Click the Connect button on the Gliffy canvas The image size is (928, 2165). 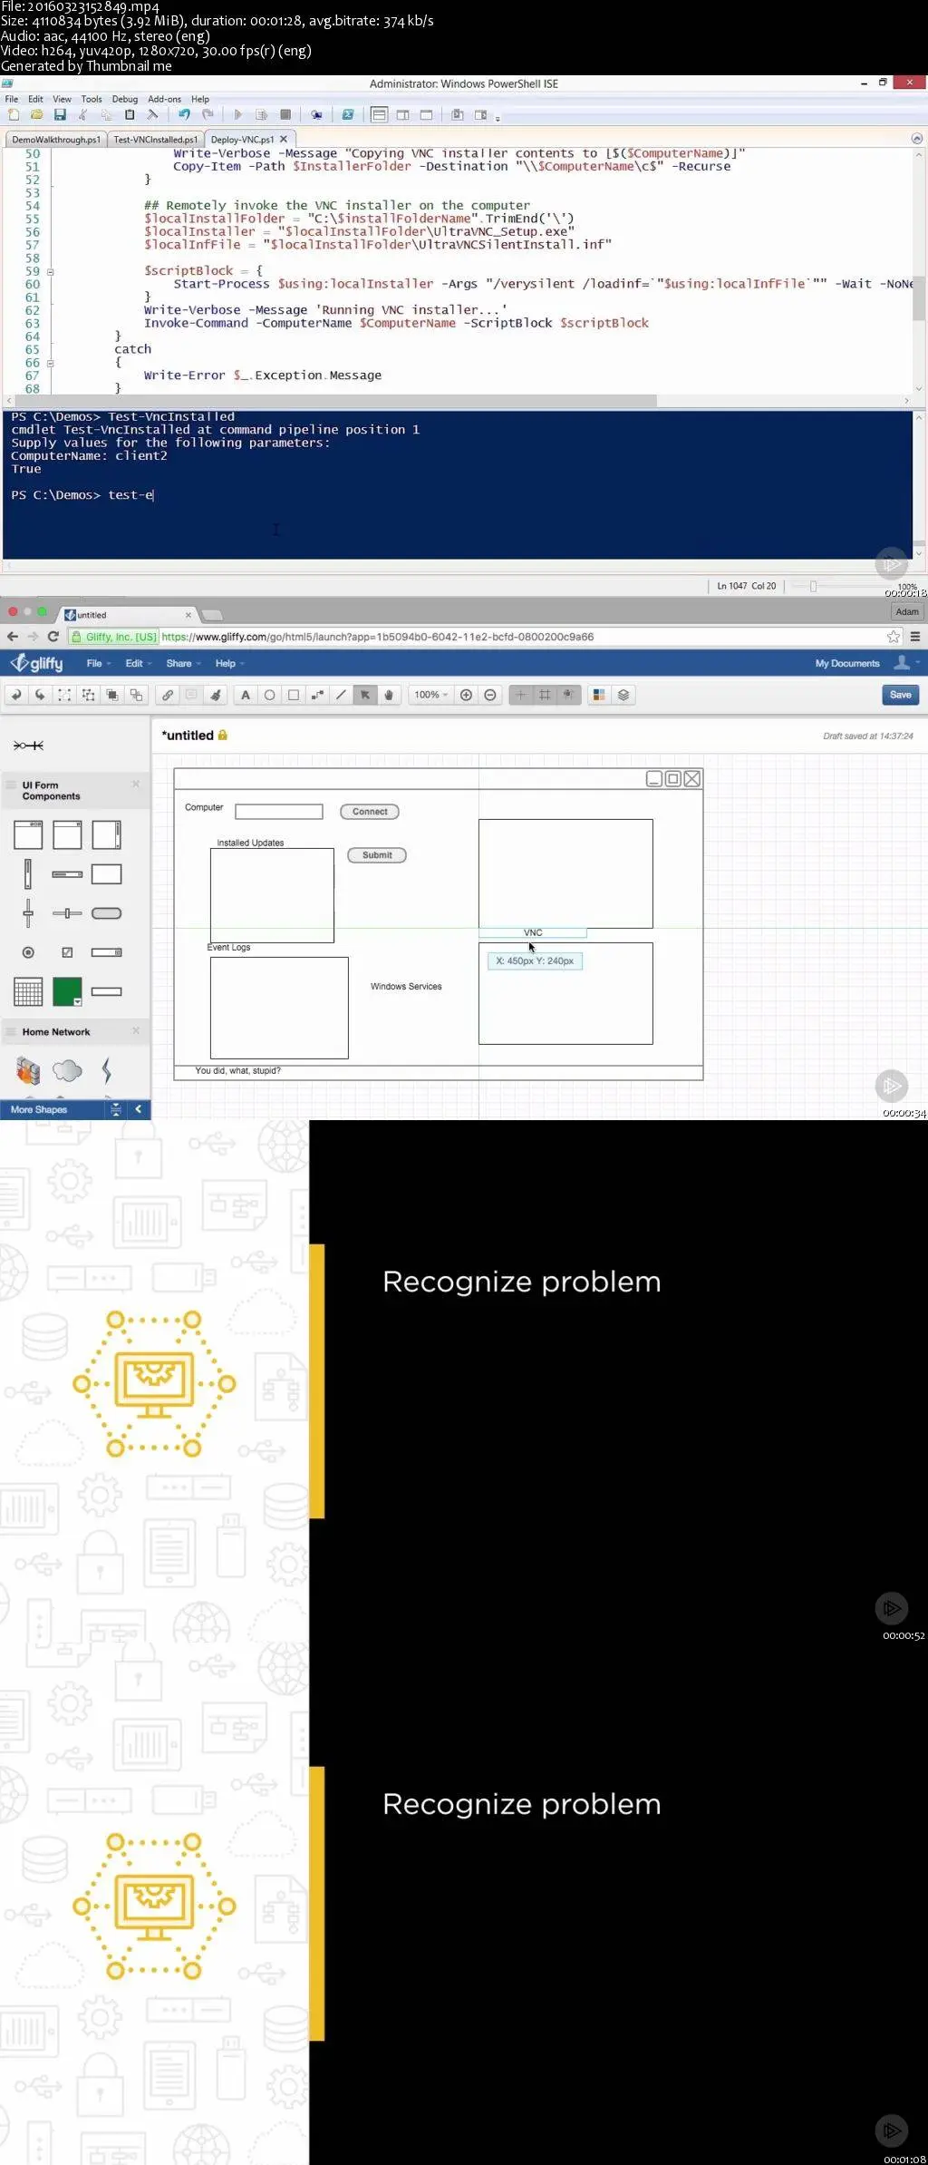pos(370,812)
